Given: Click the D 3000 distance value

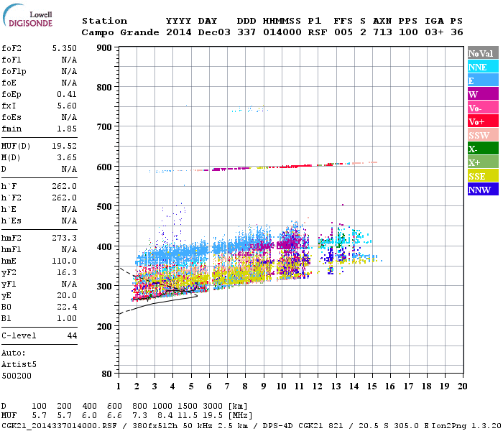Looking at the screenshot, I should [x=213, y=406].
